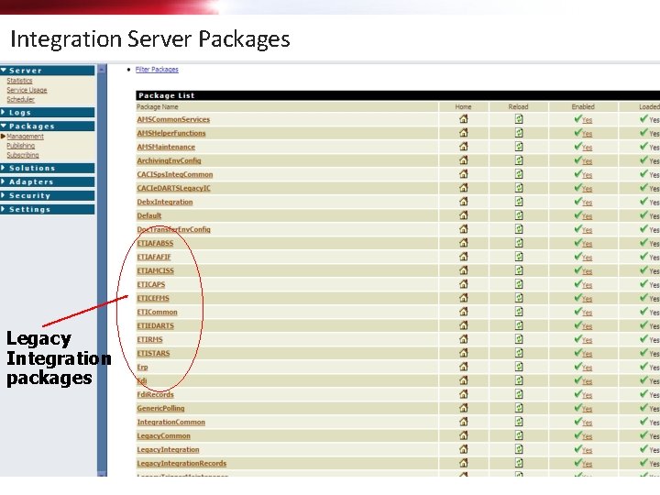Open Service Usage under Server
This screenshot has width=660, height=495.
(27, 90)
